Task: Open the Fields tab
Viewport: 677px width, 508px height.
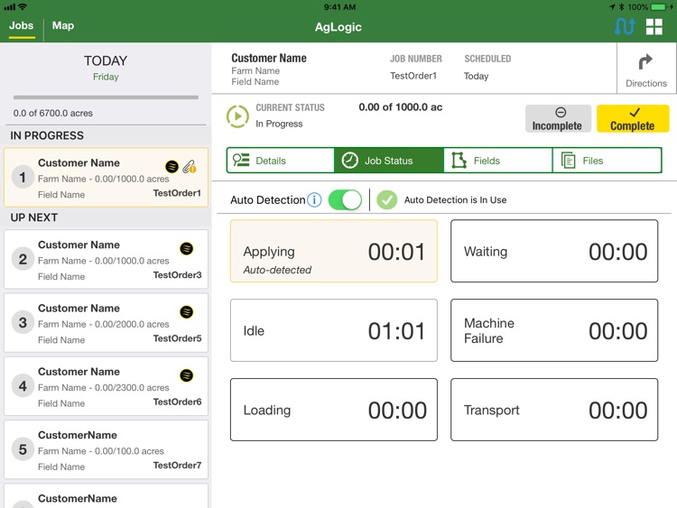Action: (x=497, y=161)
